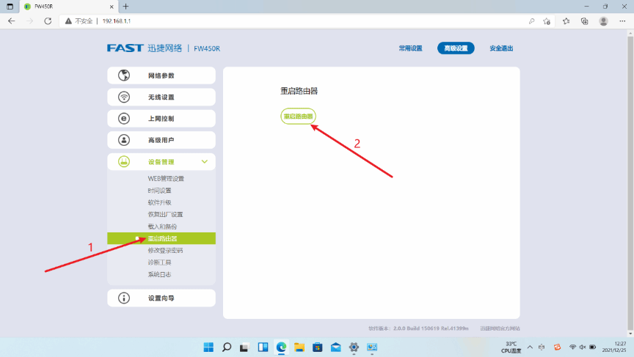Viewport: 634px width, 357px height.
Task: Click the 高级用户 person icon
Action: click(124, 139)
